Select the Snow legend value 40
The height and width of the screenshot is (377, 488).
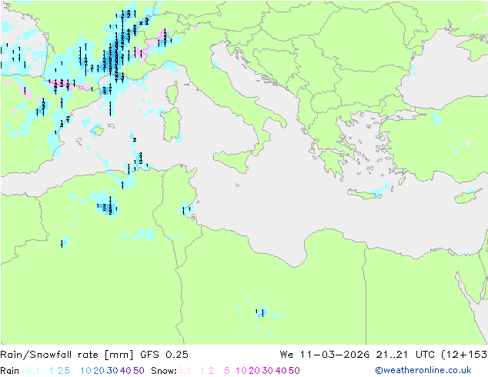[281, 371]
